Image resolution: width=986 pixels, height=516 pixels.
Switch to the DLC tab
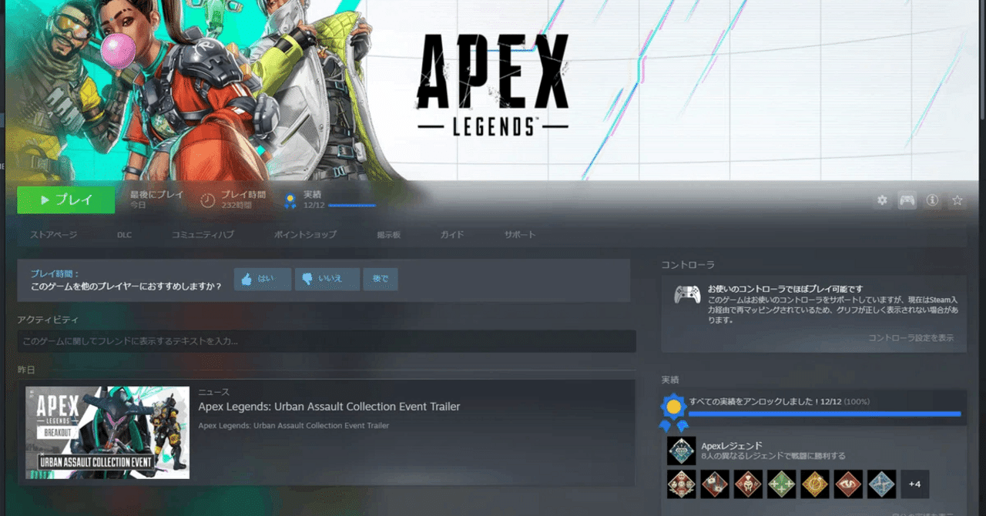124,235
